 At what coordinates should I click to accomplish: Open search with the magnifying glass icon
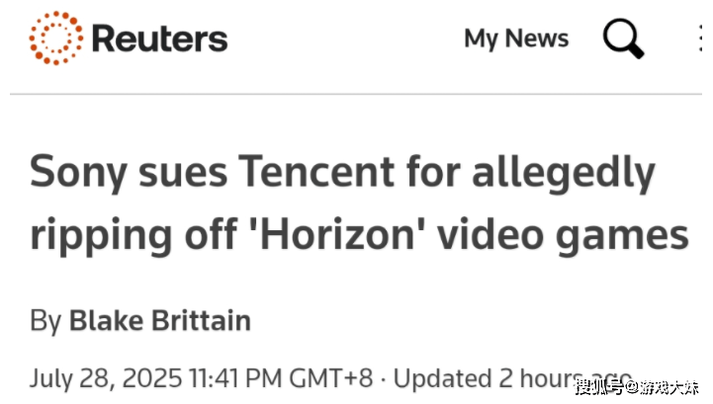(624, 40)
